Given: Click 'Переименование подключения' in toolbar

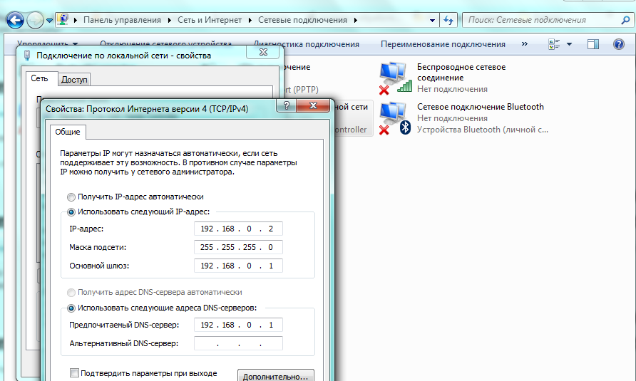Looking at the screenshot, I should (x=443, y=44).
